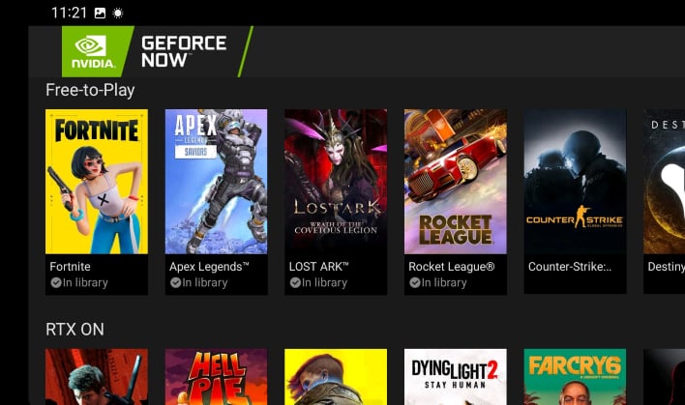This screenshot has width=685, height=405.
Task: Click the checkmark icon under Apex Legends
Action: point(175,283)
